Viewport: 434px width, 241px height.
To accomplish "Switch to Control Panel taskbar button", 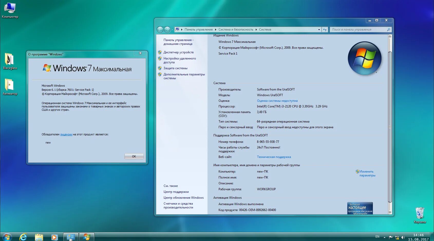I will coord(71,237).
